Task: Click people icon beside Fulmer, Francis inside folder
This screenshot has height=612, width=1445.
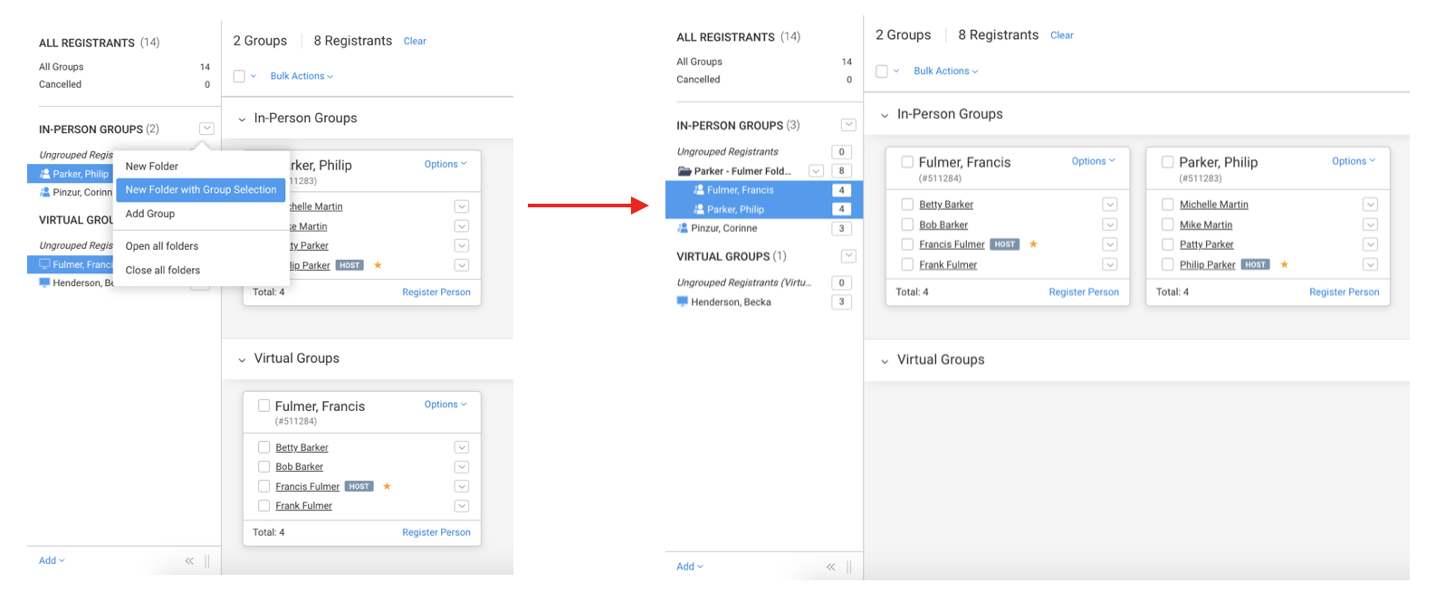Action: 698,190
